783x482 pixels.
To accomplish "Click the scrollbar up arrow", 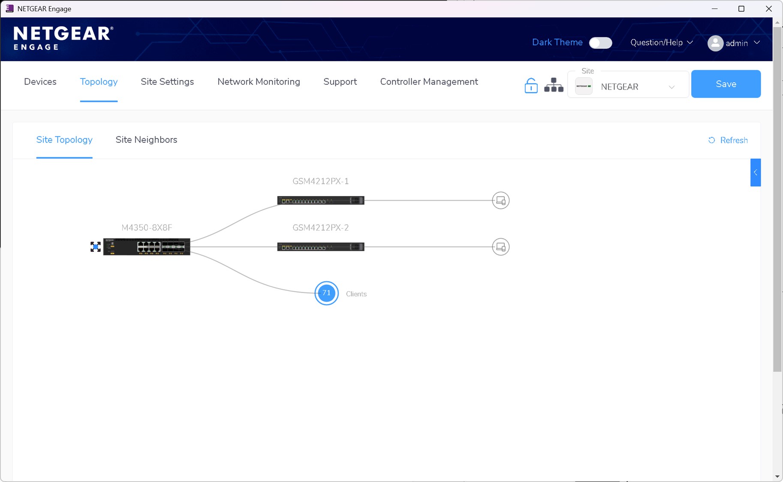I will pos(777,22).
